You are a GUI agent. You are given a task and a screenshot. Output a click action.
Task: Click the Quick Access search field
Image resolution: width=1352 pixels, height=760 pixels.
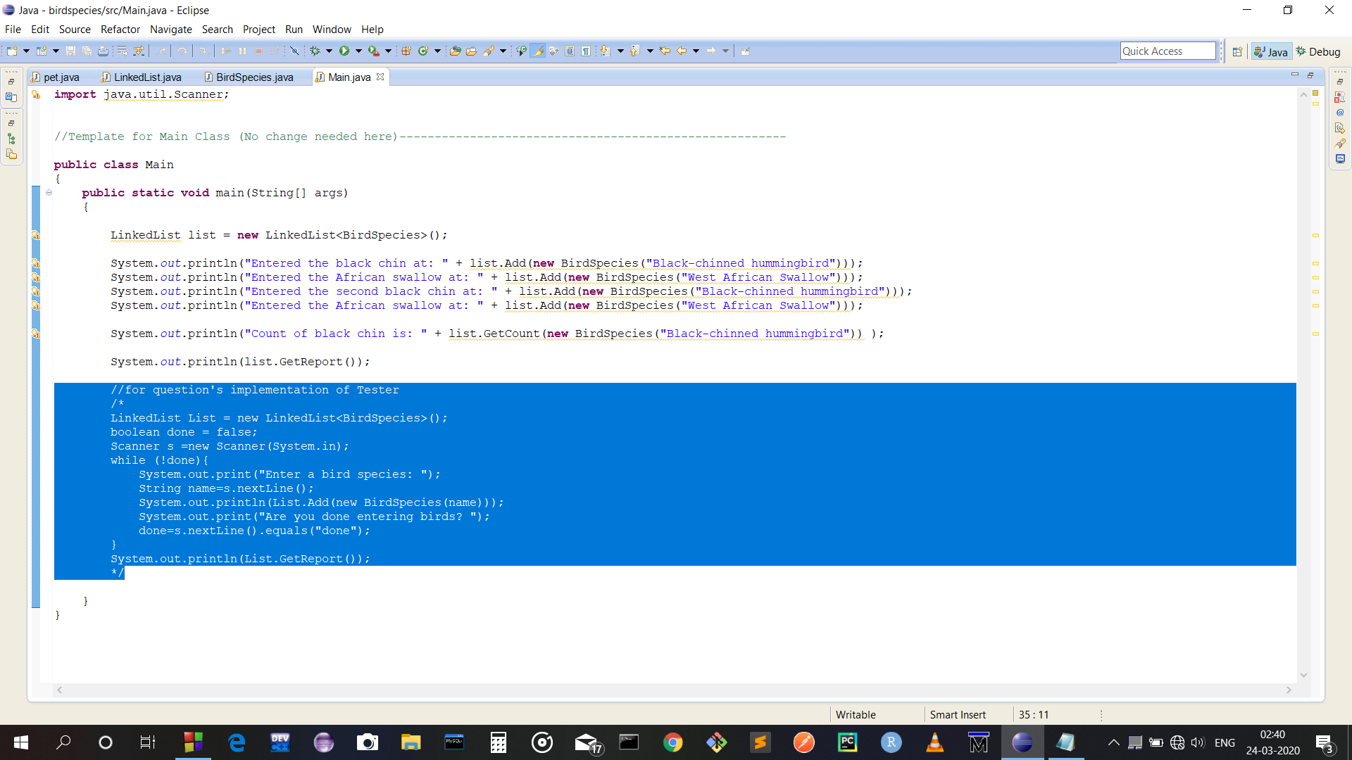[1167, 51]
